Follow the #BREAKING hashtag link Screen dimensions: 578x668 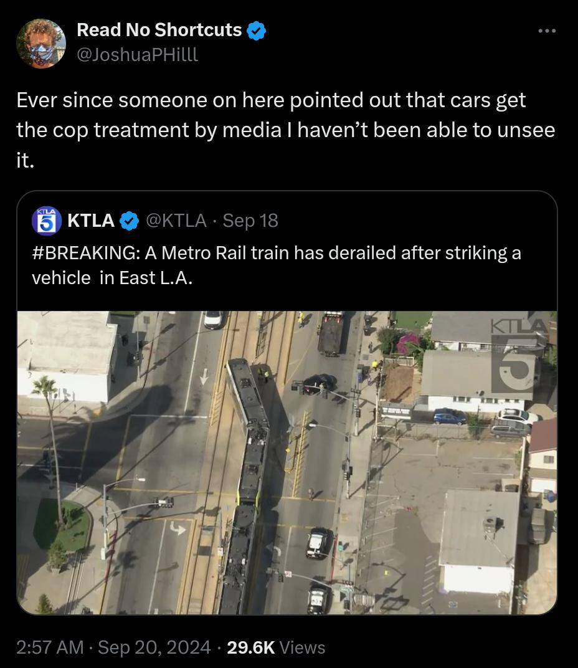tap(84, 253)
